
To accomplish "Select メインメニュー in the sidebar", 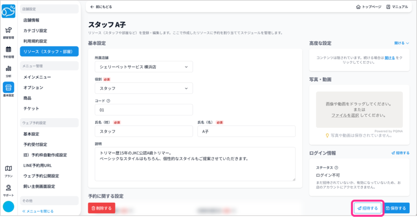I will [x=37, y=77].
